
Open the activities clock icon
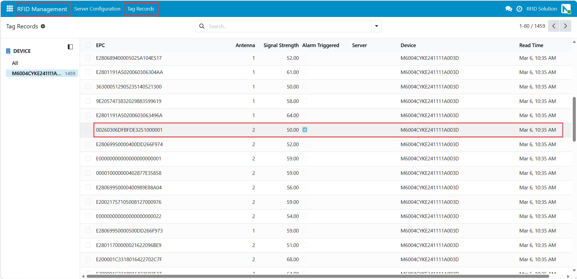coord(519,9)
